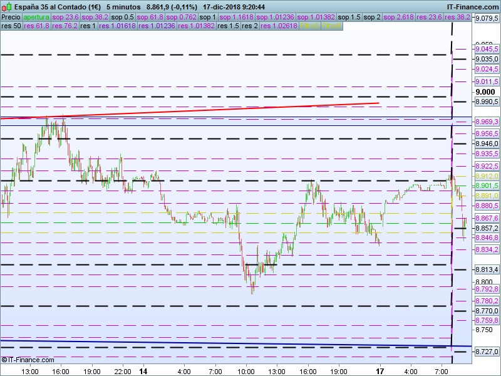Select the res 61.8 indicator label
This screenshot has height=376, width=501.
(x=36, y=26)
